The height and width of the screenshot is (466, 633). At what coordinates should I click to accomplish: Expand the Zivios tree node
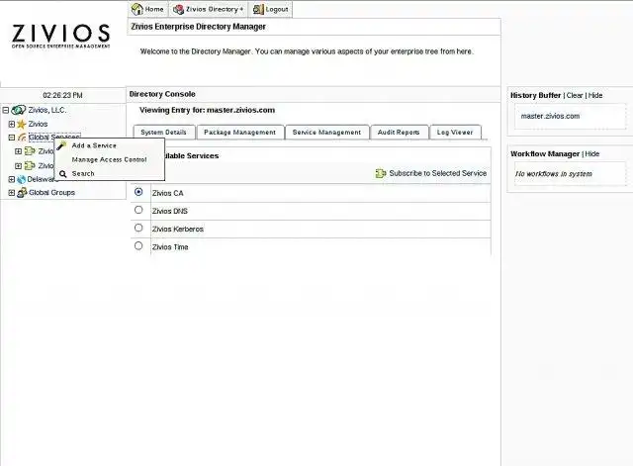point(12,124)
